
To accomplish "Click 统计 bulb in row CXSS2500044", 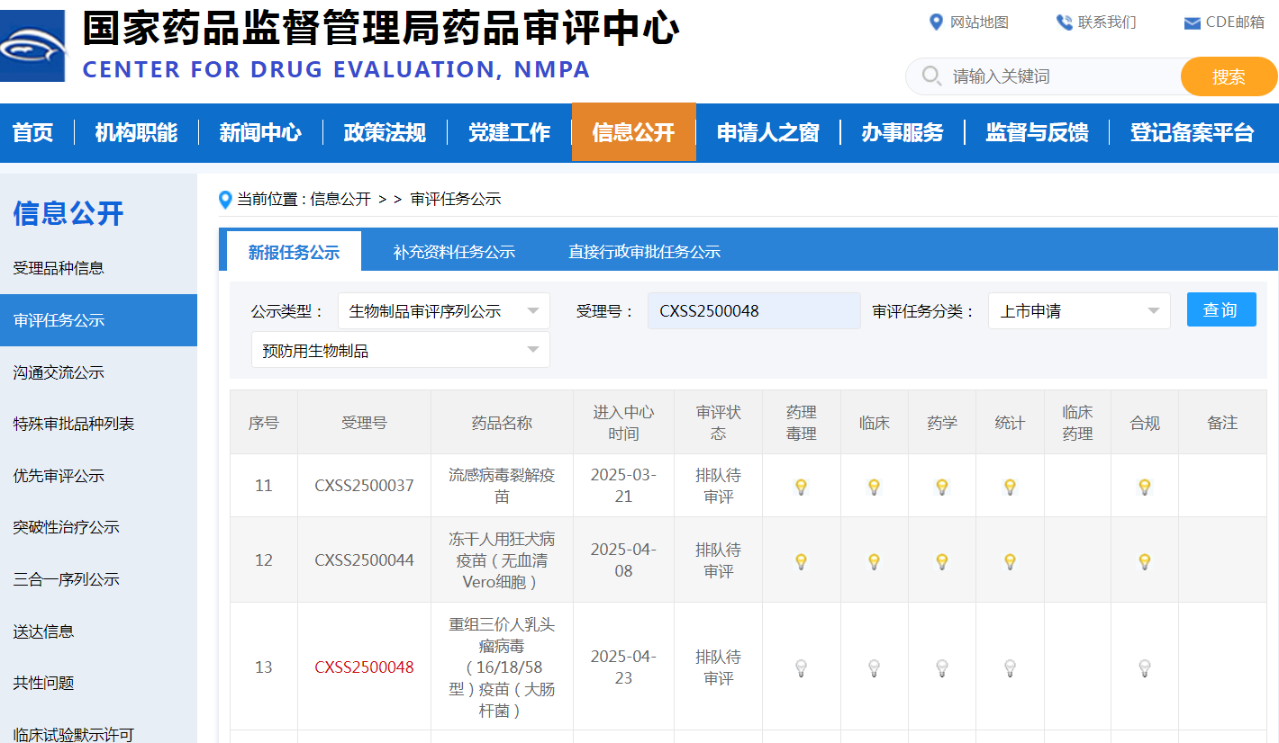I will 1011,561.
